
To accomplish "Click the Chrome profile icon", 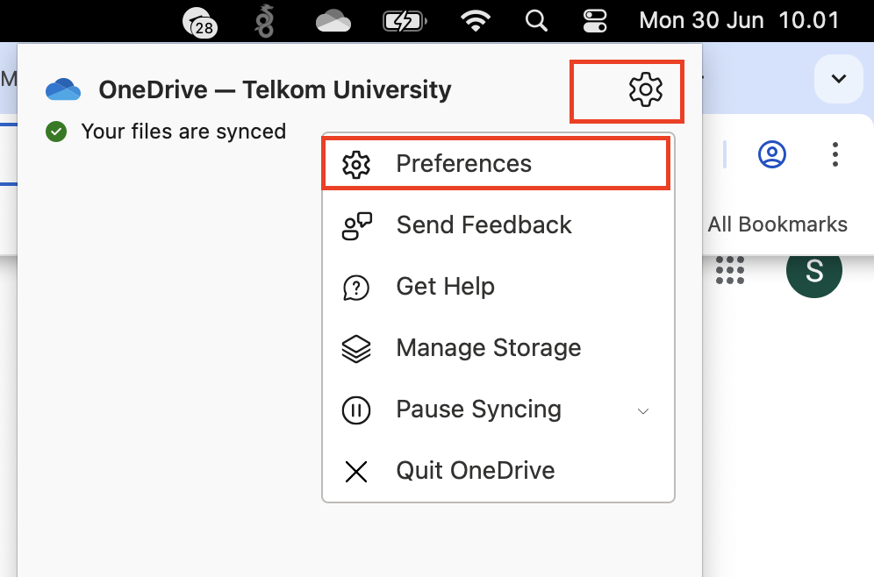I will (772, 155).
